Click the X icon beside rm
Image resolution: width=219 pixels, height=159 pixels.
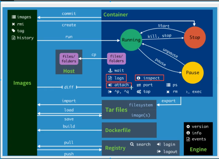tap(168, 92)
